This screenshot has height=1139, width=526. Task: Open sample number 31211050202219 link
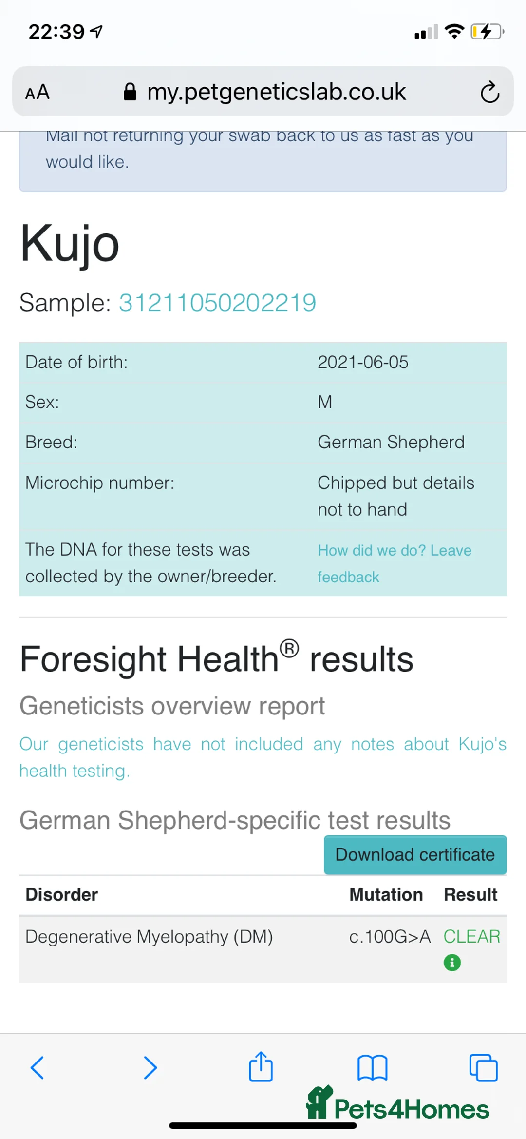[x=217, y=303]
